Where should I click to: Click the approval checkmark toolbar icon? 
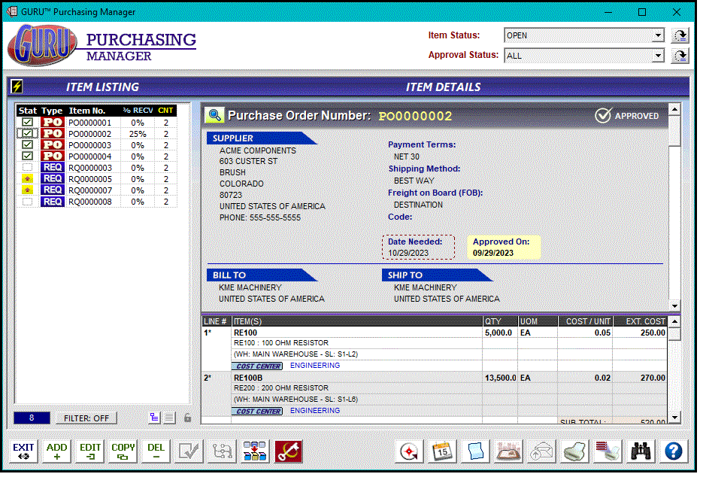point(189,452)
